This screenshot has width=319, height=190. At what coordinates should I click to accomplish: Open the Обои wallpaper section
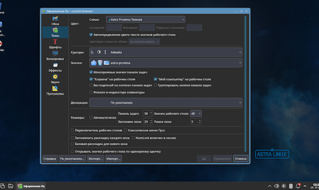coord(55,20)
